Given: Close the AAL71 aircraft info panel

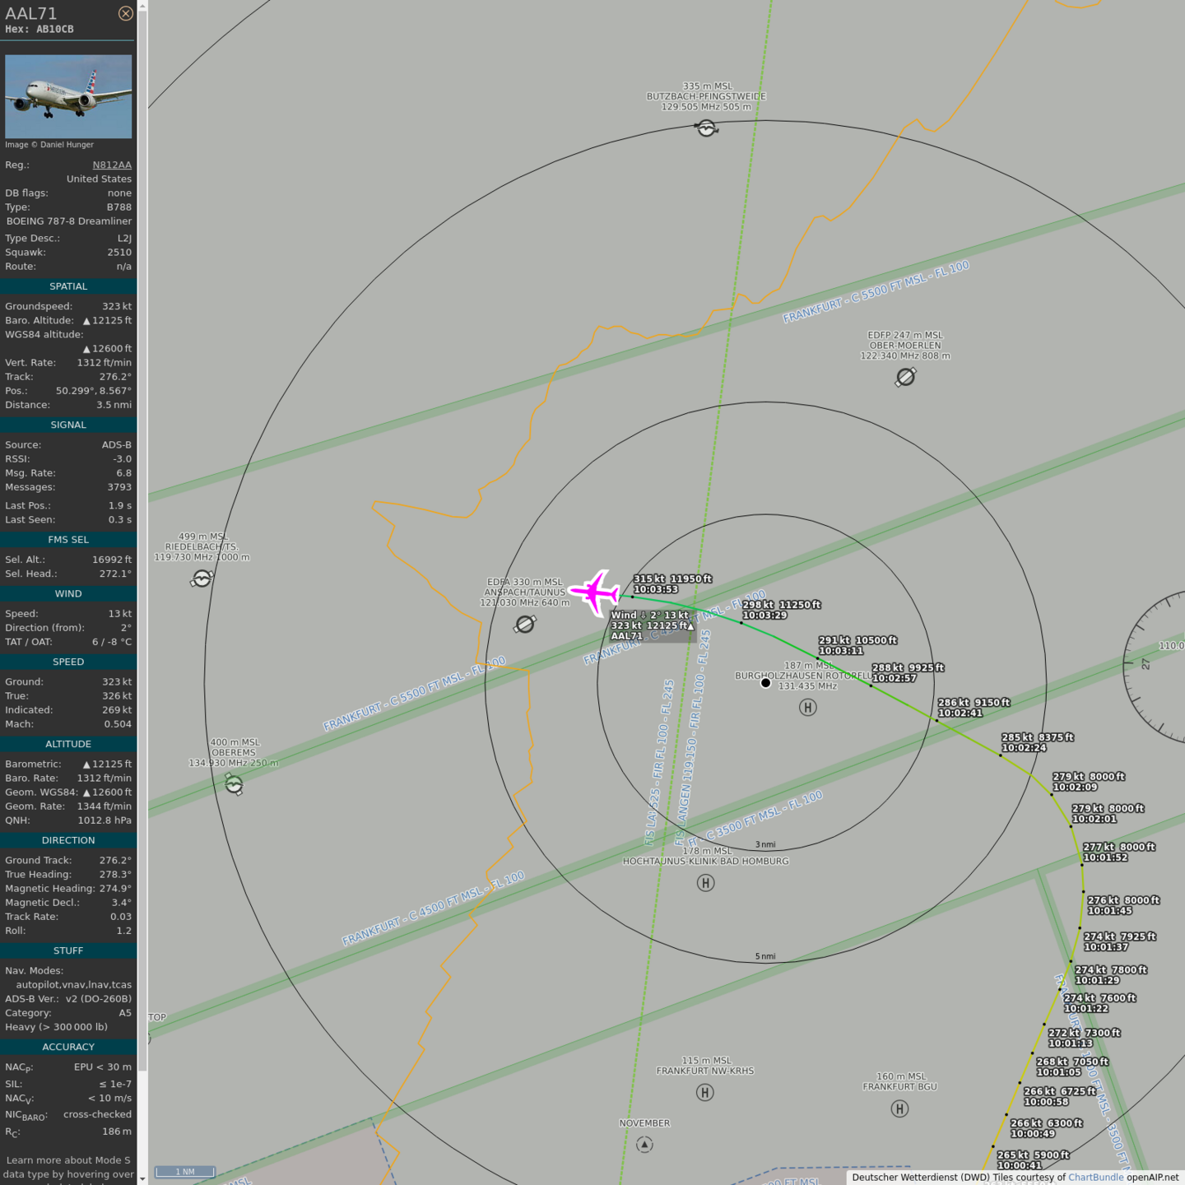Looking at the screenshot, I should (125, 13).
